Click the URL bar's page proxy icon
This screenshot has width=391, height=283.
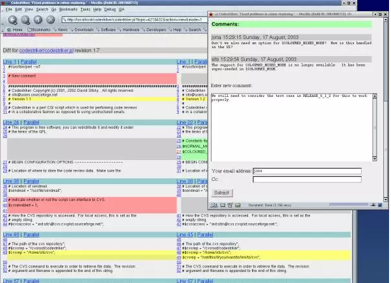point(64,20)
